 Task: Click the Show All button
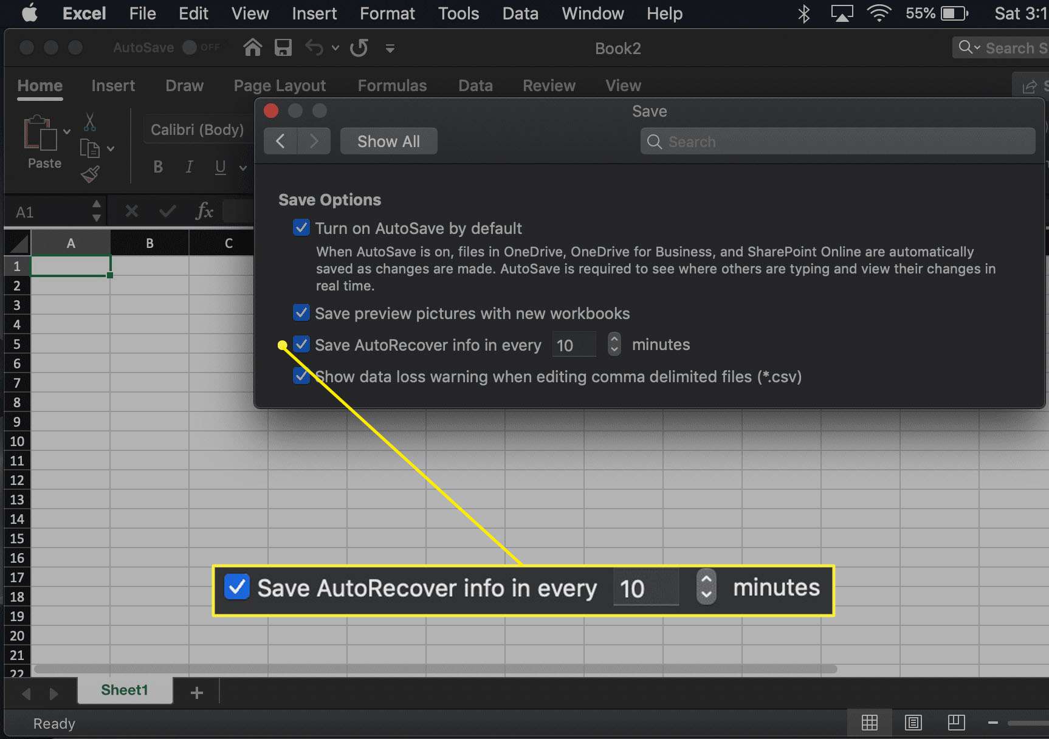click(388, 141)
